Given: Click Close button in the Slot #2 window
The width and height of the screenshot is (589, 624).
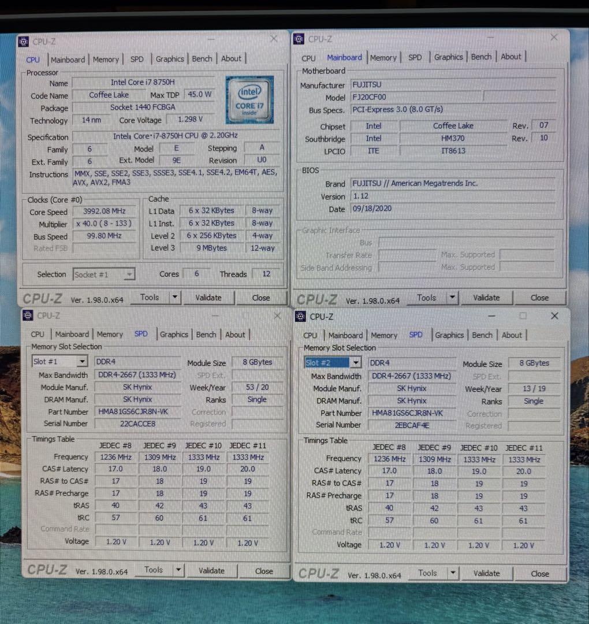Looking at the screenshot, I should coord(540,574).
